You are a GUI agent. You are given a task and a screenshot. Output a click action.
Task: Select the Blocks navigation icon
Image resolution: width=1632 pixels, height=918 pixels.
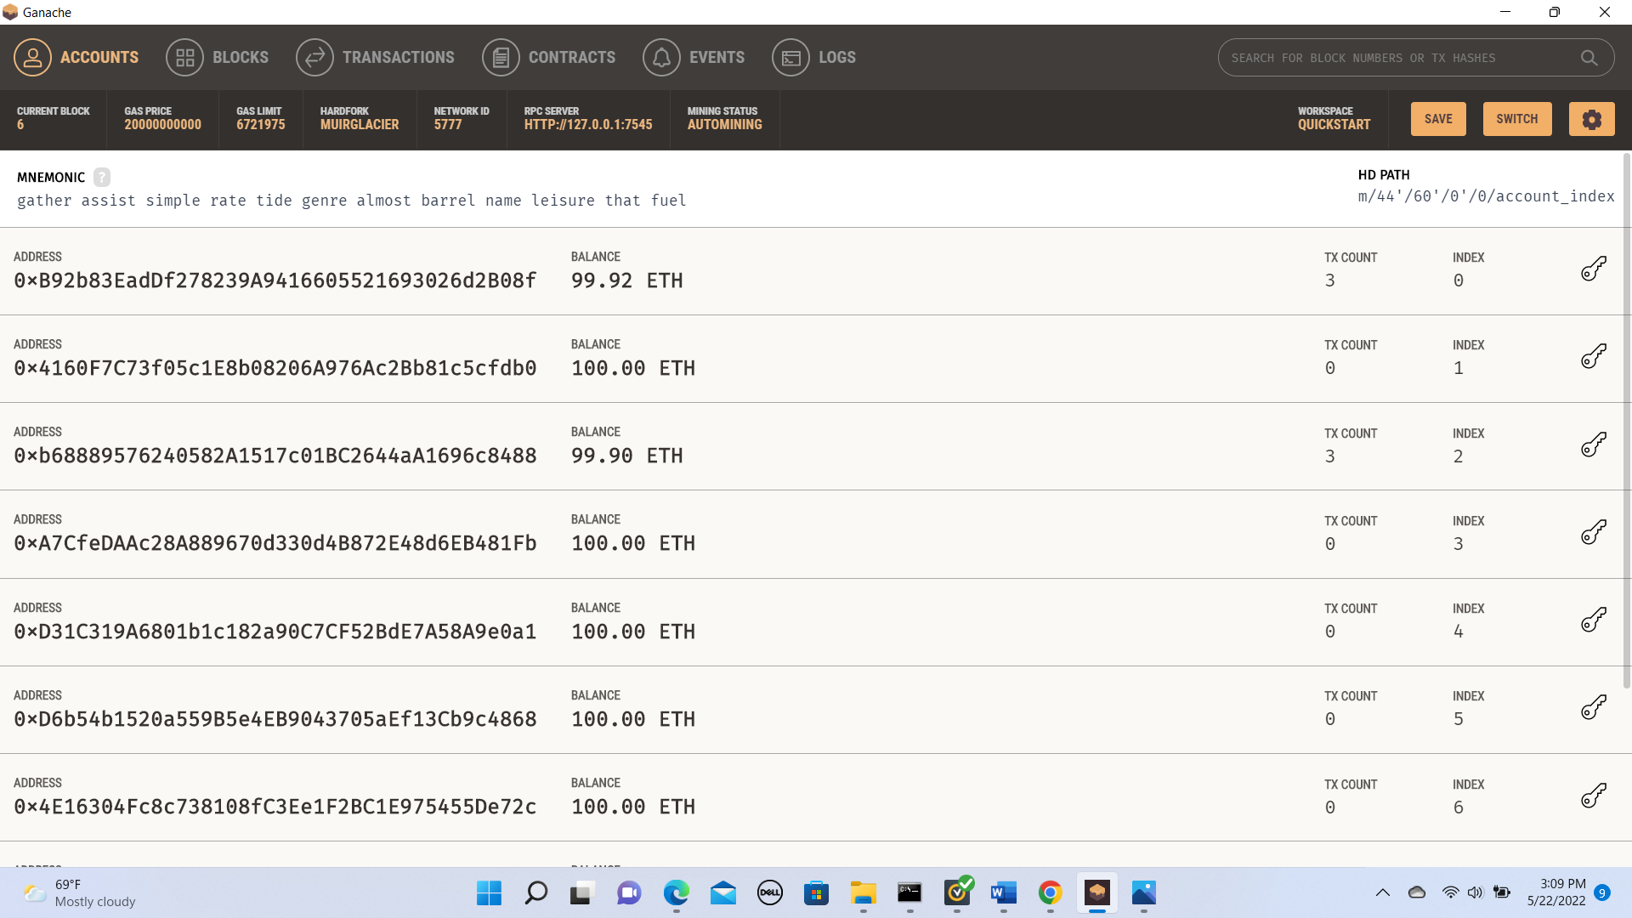(x=184, y=57)
